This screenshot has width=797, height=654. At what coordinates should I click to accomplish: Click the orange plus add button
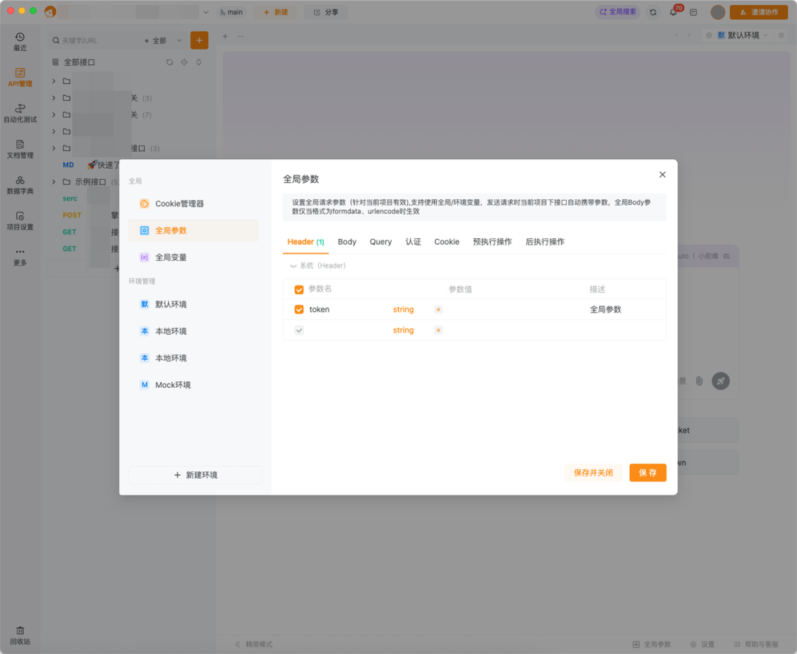click(199, 41)
